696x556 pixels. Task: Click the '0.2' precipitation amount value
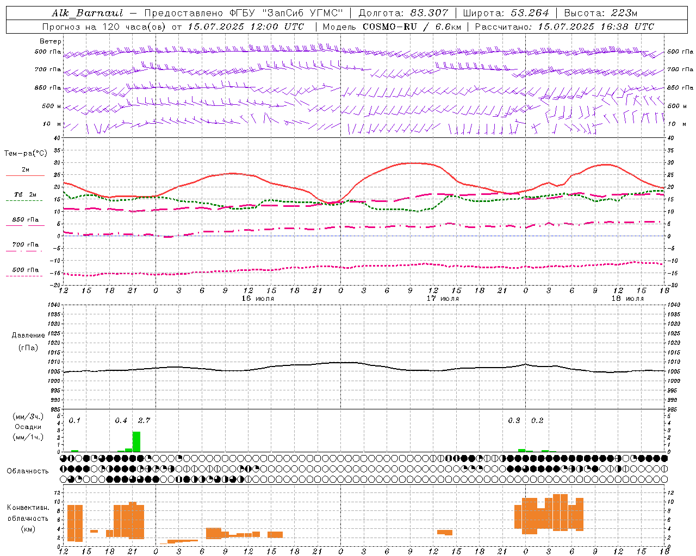click(x=537, y=421)
